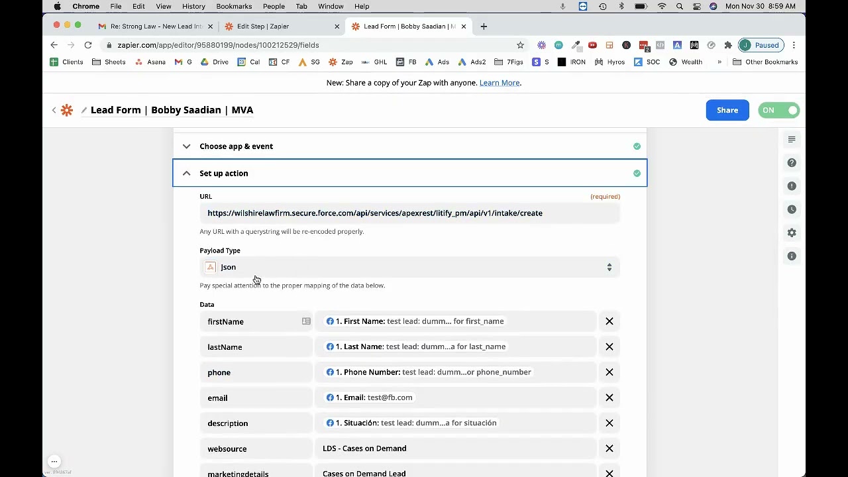Remove the description data row
Screen dimensions: 848x477
pos(609,423)
